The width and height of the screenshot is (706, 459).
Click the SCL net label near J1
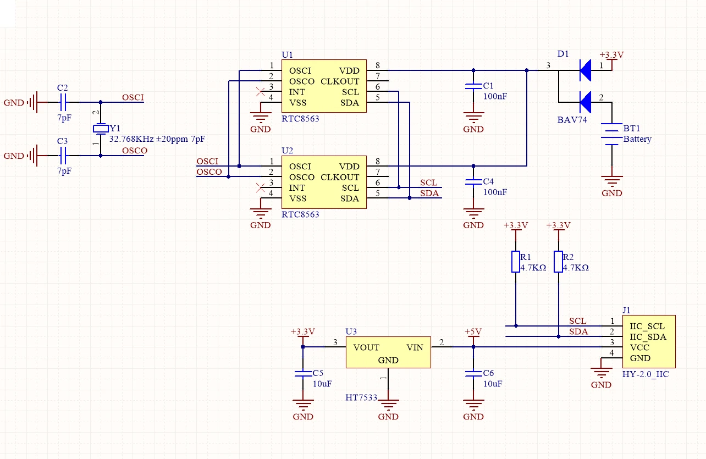[x=578, y=321]
